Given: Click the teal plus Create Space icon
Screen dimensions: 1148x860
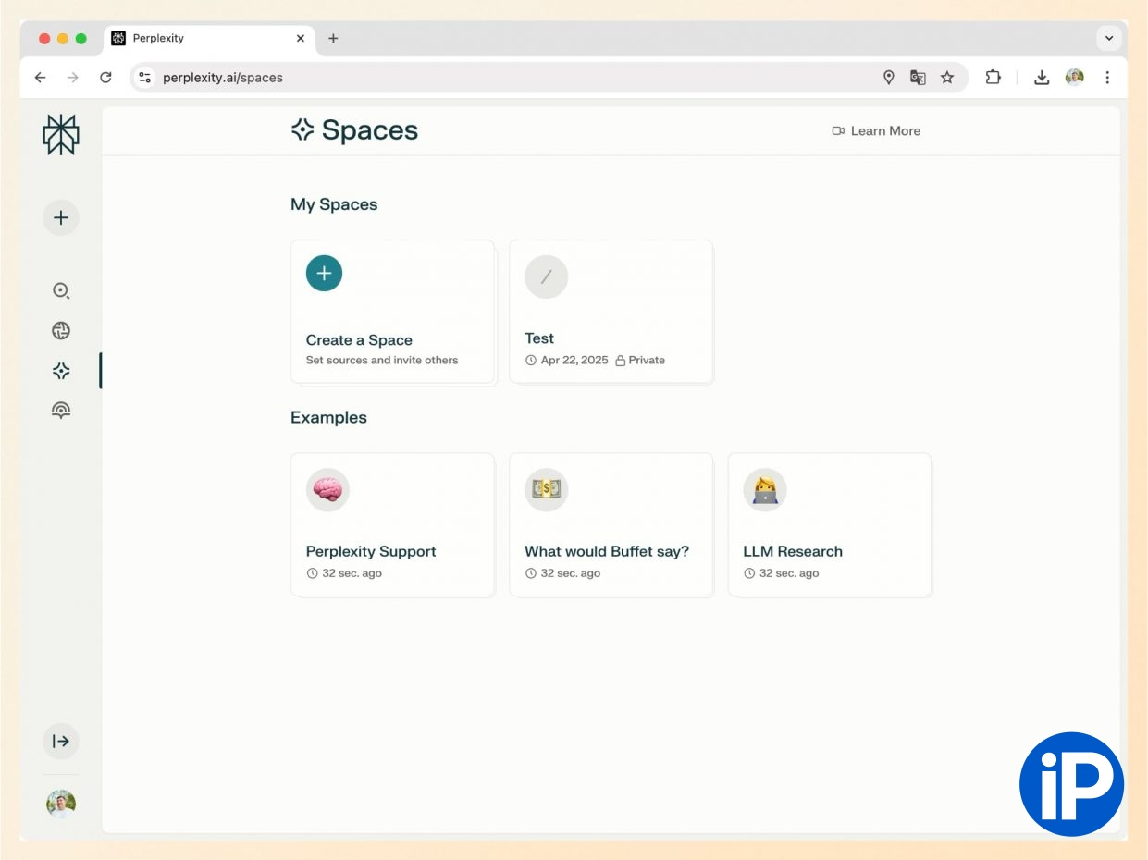Looking at the screenshot, I should pos(324,273).
